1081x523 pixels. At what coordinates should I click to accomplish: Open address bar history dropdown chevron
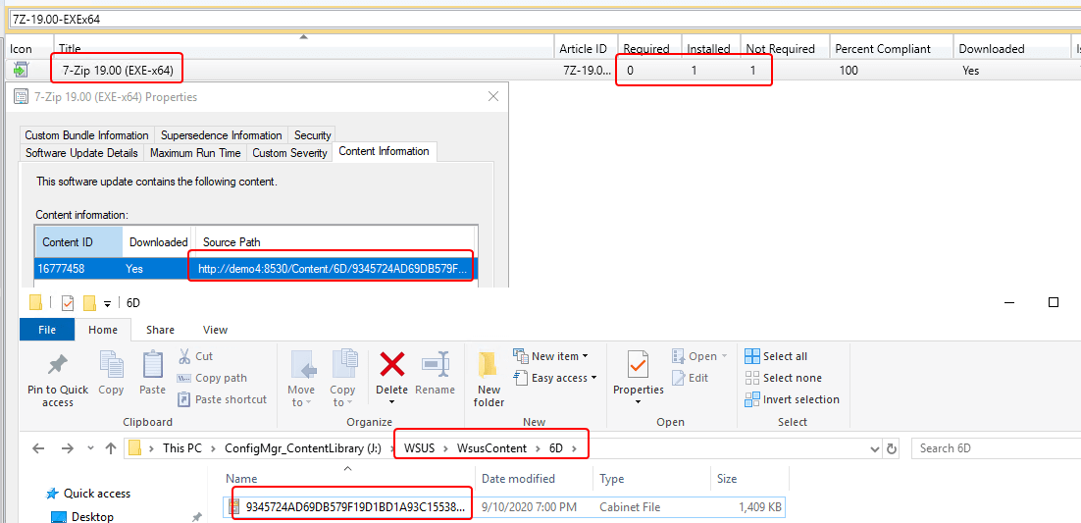[876, 448]
